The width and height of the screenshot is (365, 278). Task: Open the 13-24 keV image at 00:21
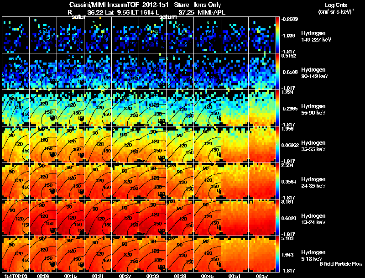[x=98, y=217]
